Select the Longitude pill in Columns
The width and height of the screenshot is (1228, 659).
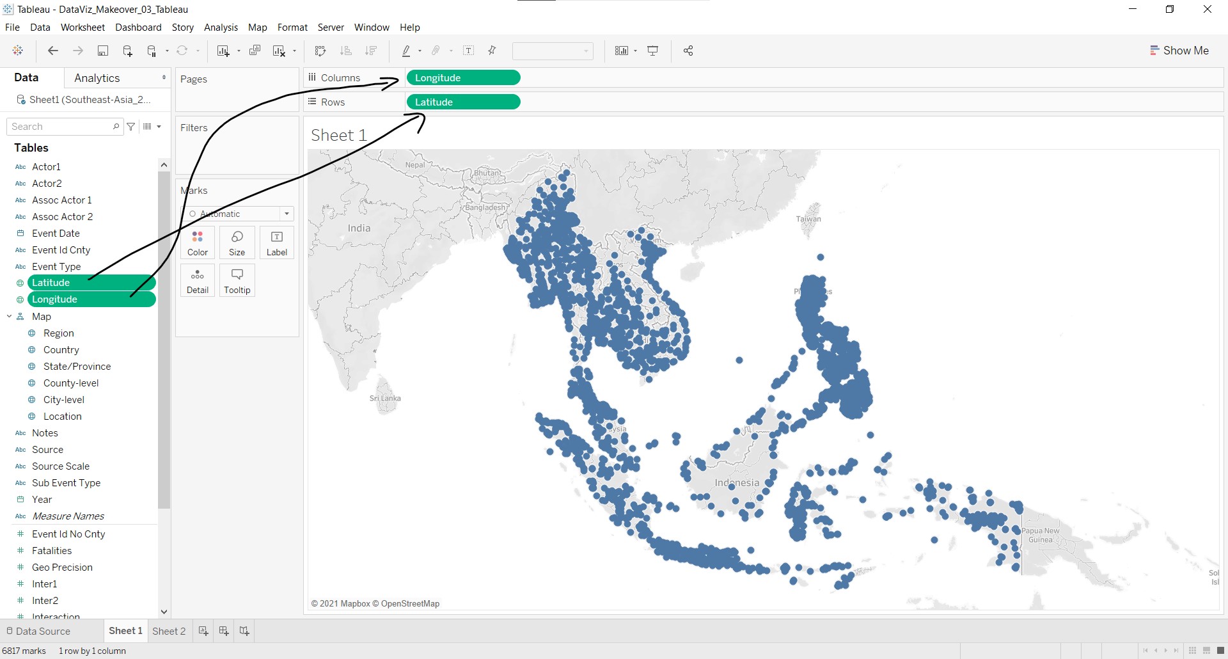pyautogui.click(x=463, y=78)
